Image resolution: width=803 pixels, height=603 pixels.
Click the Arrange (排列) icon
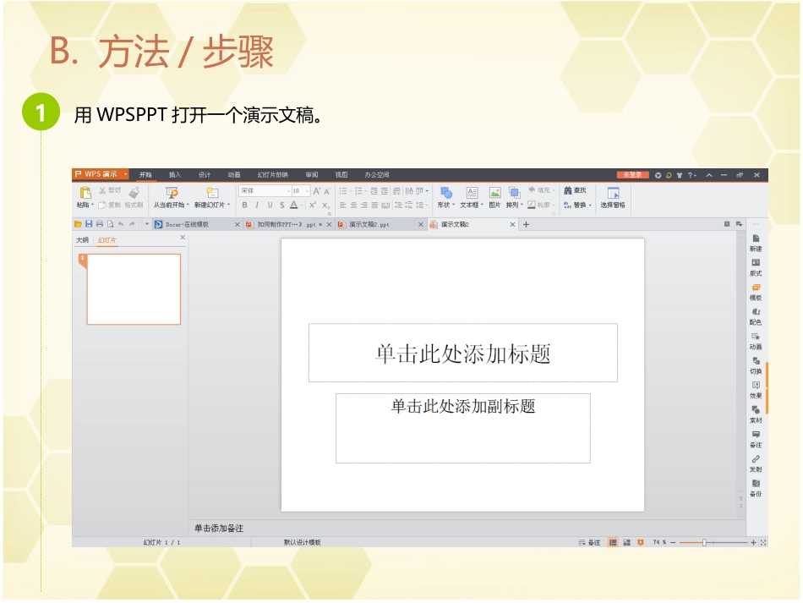pyautogui.click(x=514, y=193)
